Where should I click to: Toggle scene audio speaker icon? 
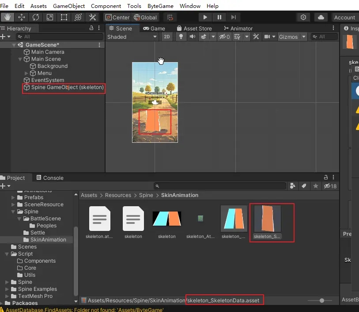(193, 37)
